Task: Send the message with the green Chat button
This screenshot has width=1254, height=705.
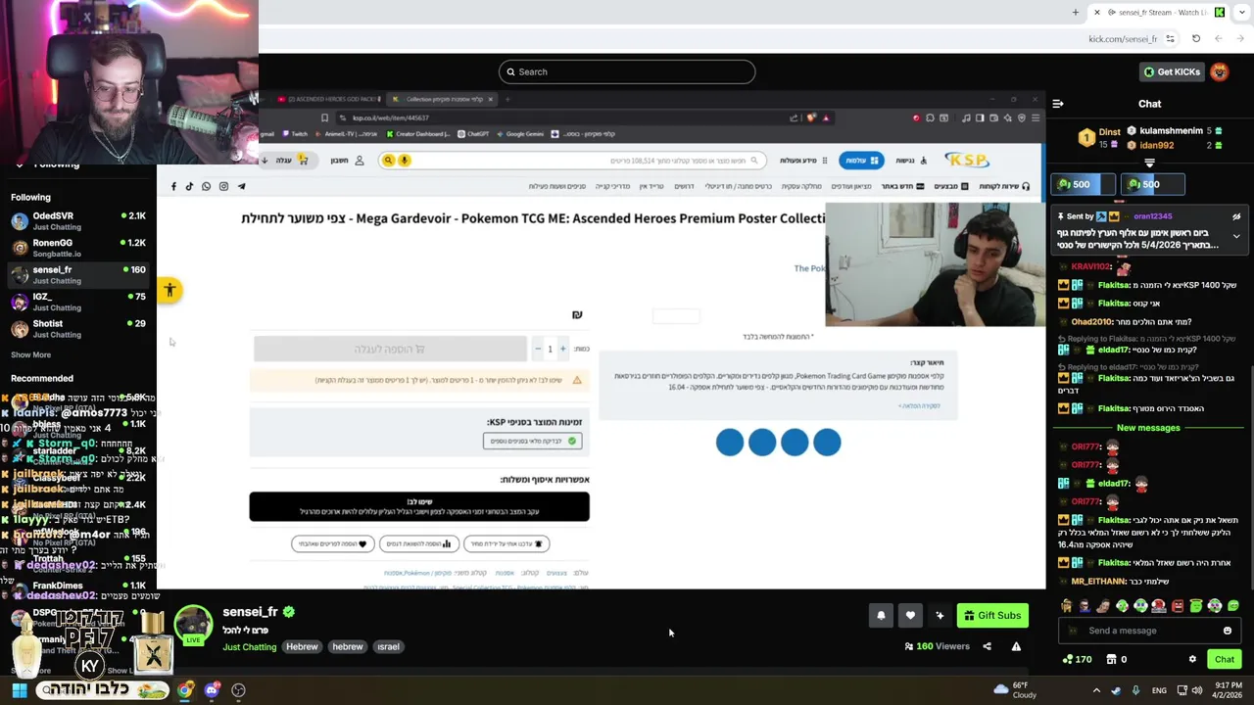Action: [x=1225, y=659]
